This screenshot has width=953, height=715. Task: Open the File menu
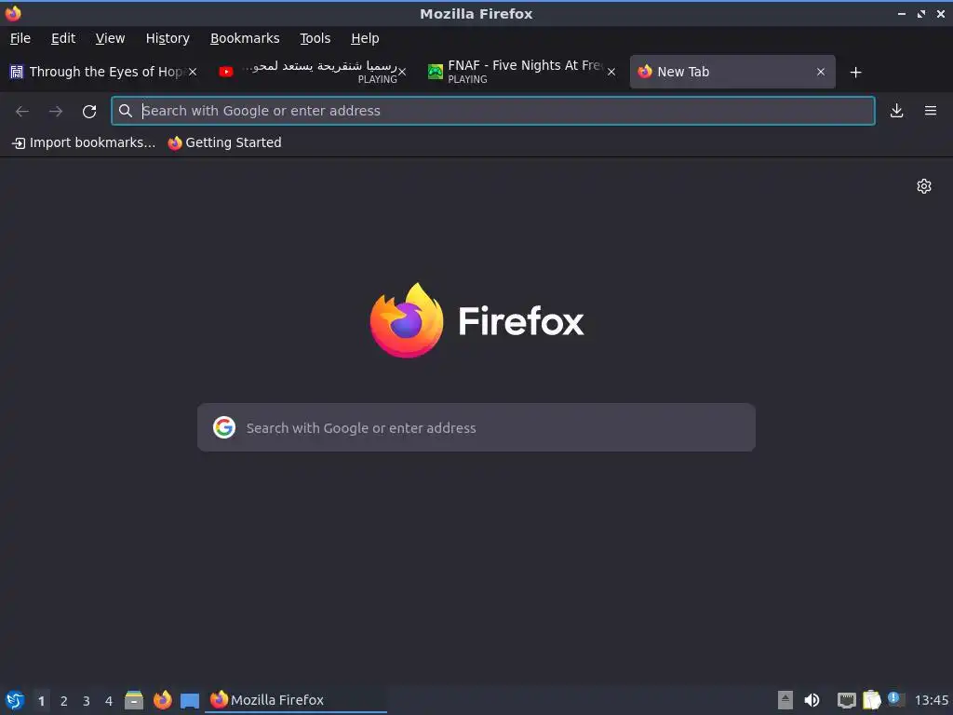pos(20,38)
